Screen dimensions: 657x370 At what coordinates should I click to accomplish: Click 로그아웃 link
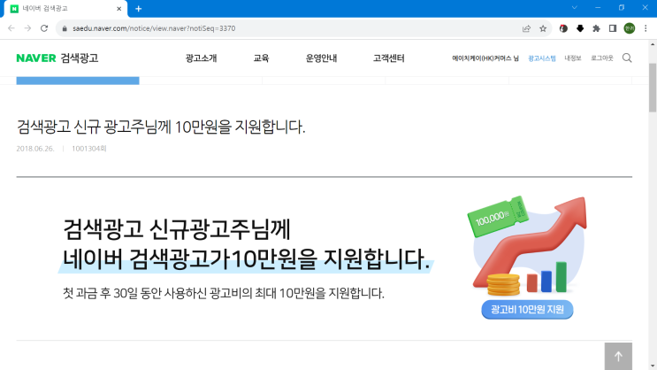tap(601, 58)
